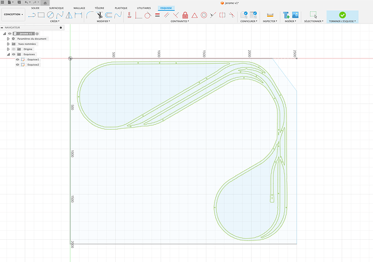Select the Rectangle sketch tool
The height and width of the screenshot is (262, 373).
(x=41, y=15)
